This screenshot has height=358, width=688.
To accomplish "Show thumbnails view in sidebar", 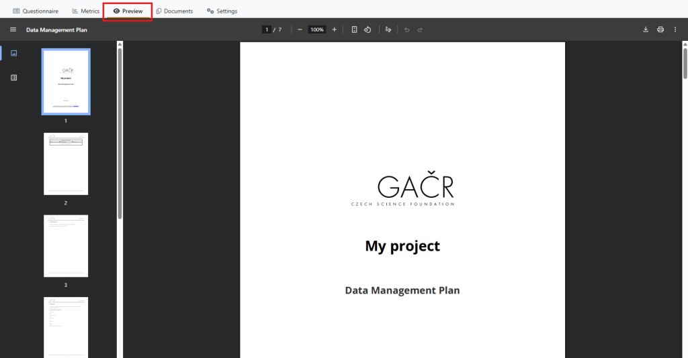I will 14,54.
